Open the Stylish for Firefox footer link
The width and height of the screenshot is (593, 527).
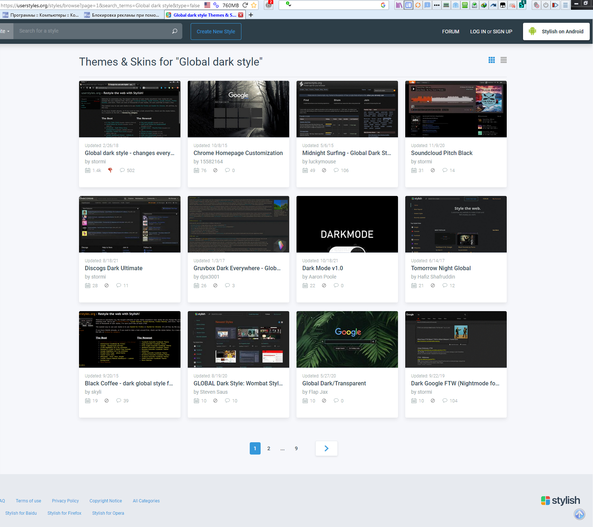coord(64,513)
